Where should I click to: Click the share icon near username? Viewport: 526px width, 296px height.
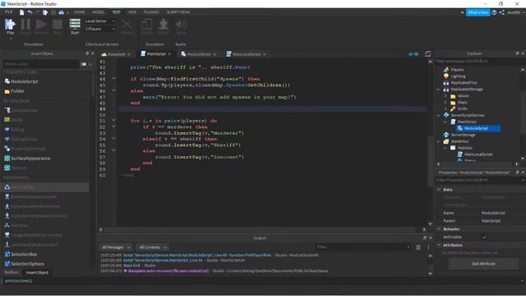coord(501,12)
